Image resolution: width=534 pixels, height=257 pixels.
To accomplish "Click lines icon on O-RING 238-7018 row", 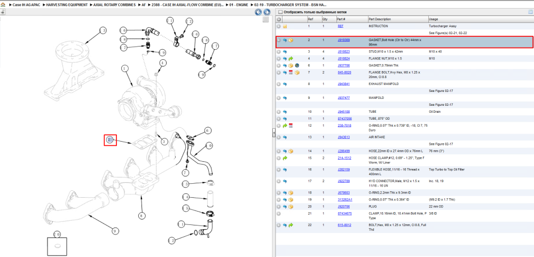I will click(290, 126).
